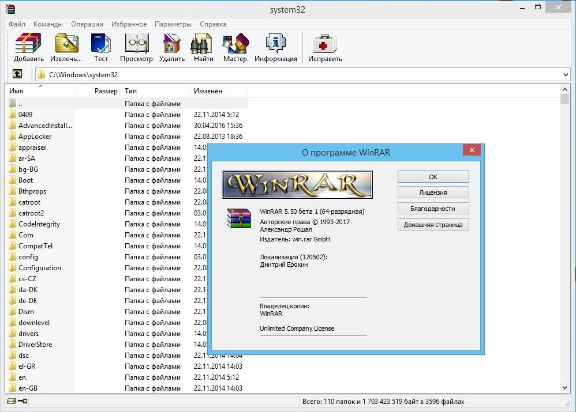
Task: Click the scroll up arrow of the file list
Action: tap(564, 89)
